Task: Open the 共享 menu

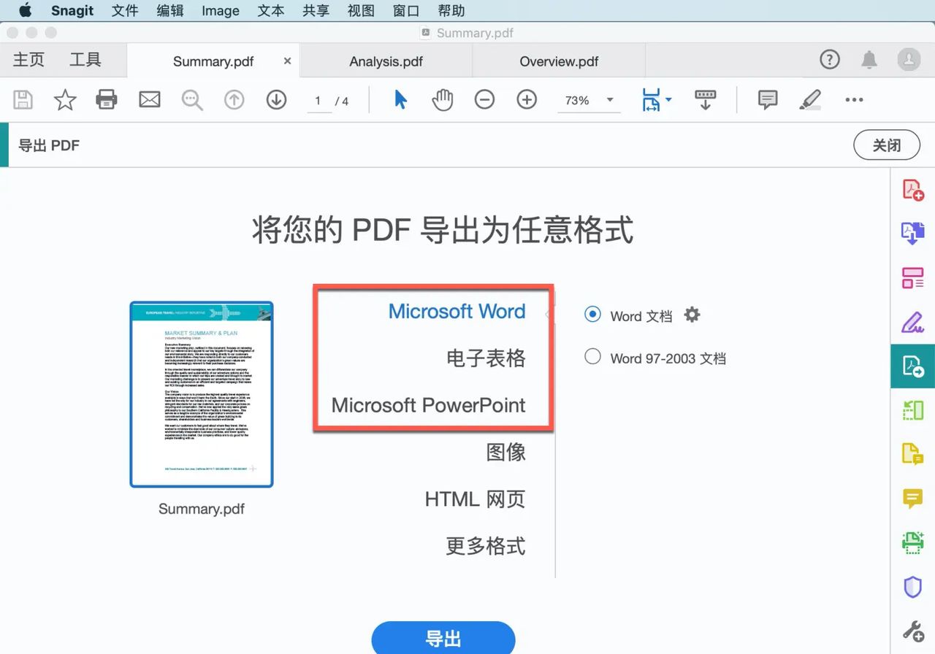Action: tap(316, 10)
